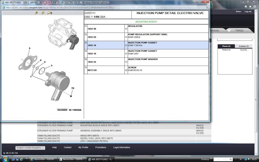Screen dimensions: 259x162
Task: Click the 20:25 system clock
Action: tap(254, 159)
